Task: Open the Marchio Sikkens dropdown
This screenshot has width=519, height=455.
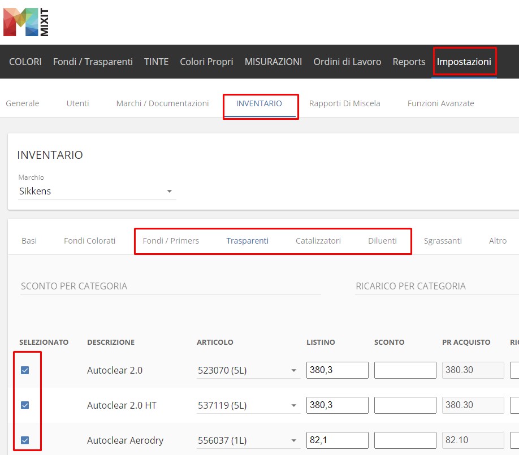Action: [97, 191]
